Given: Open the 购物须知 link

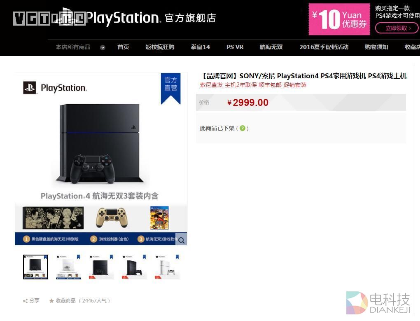Looking at the screenshot, I should click(x=376, y=47).
